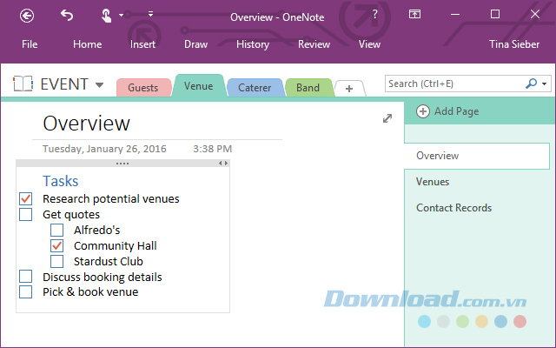Check the Alfredo's checkbox
Image resolution: width=556 pixels, height=348 pixels.
pos(56,230)
